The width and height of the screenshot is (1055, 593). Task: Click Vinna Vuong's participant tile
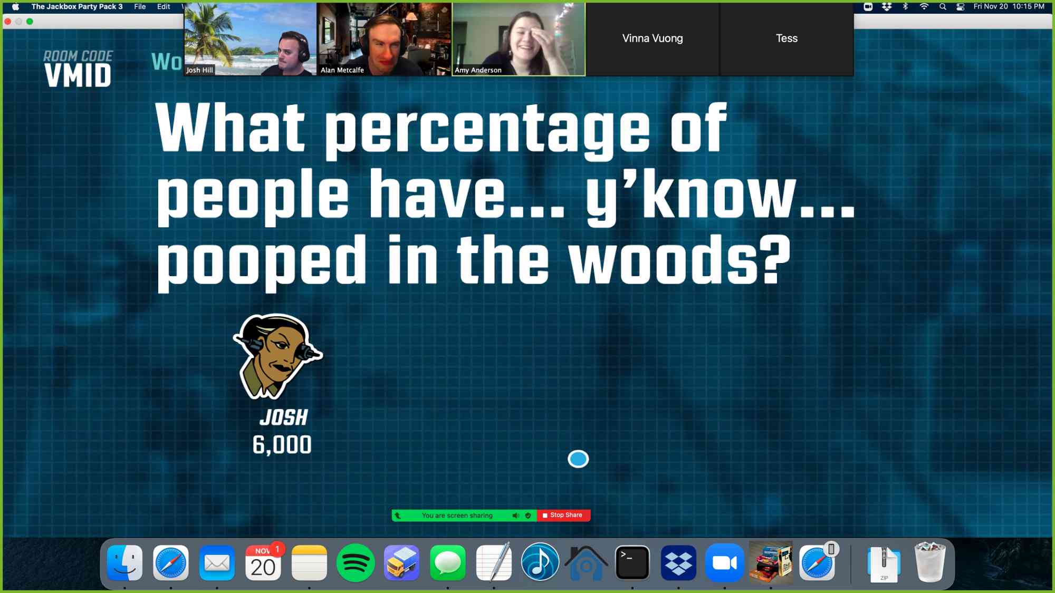tap(653, 39)
